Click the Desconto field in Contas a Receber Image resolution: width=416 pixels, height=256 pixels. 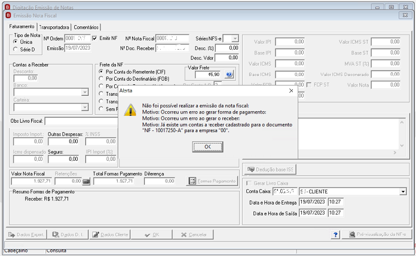point(26,78)
